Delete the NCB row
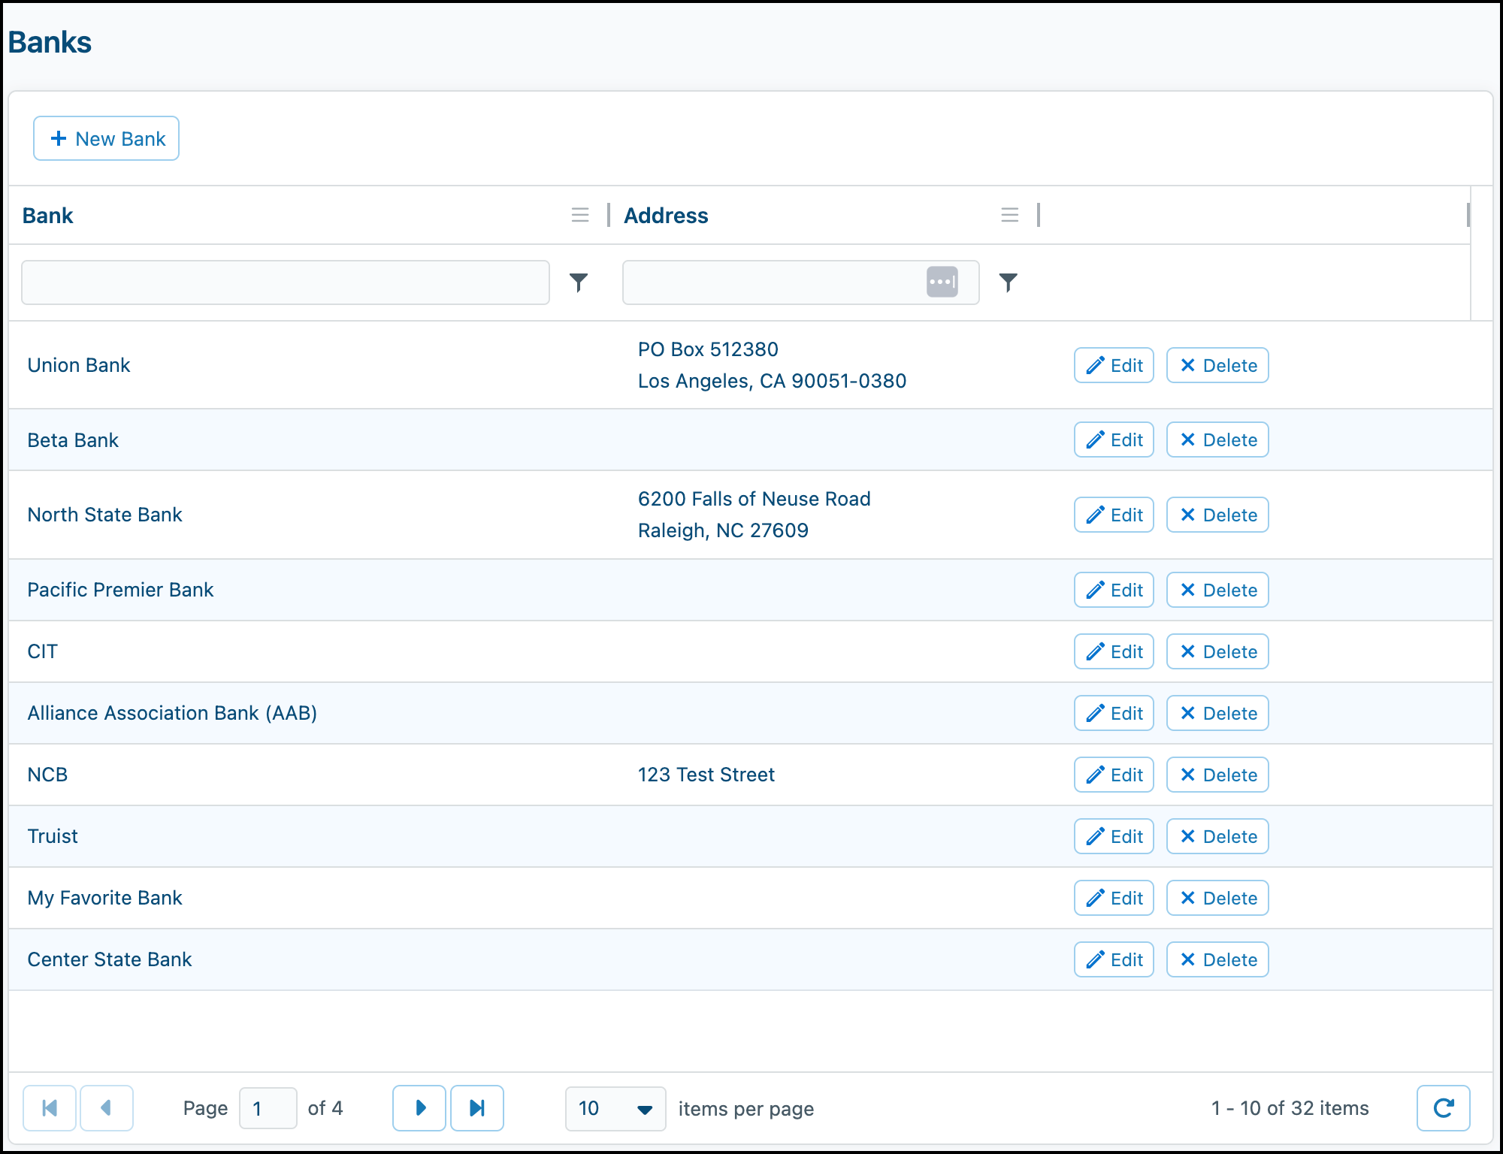This screenshot has height=1154, width=1503. click(x=1217, y=775)
